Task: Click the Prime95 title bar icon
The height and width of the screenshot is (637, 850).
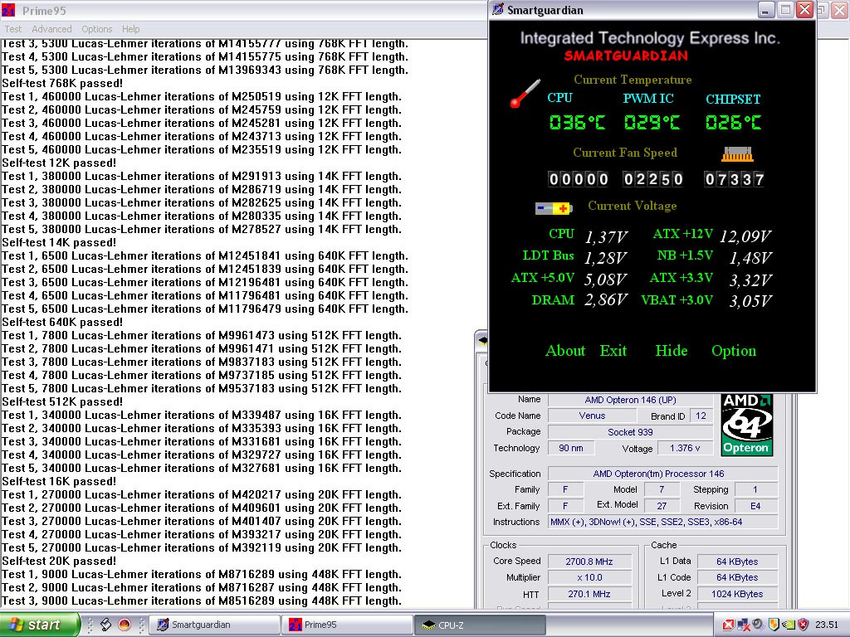Action: [8, 10]
